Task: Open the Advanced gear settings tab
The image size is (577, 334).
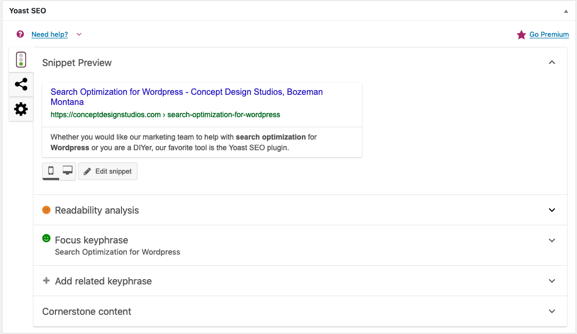Action: coord(21,109)
